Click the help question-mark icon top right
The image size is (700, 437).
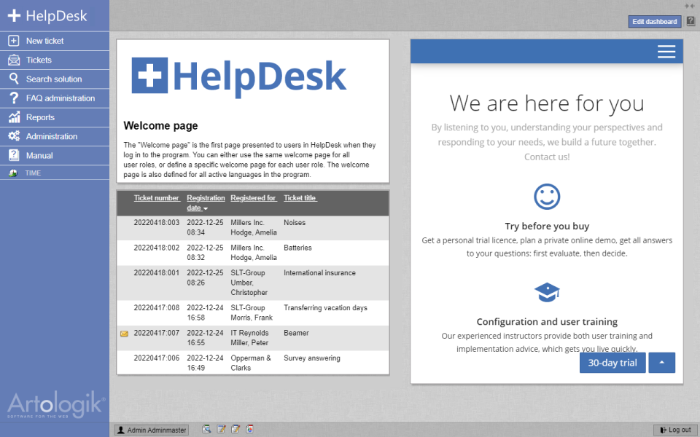(690, 21)
